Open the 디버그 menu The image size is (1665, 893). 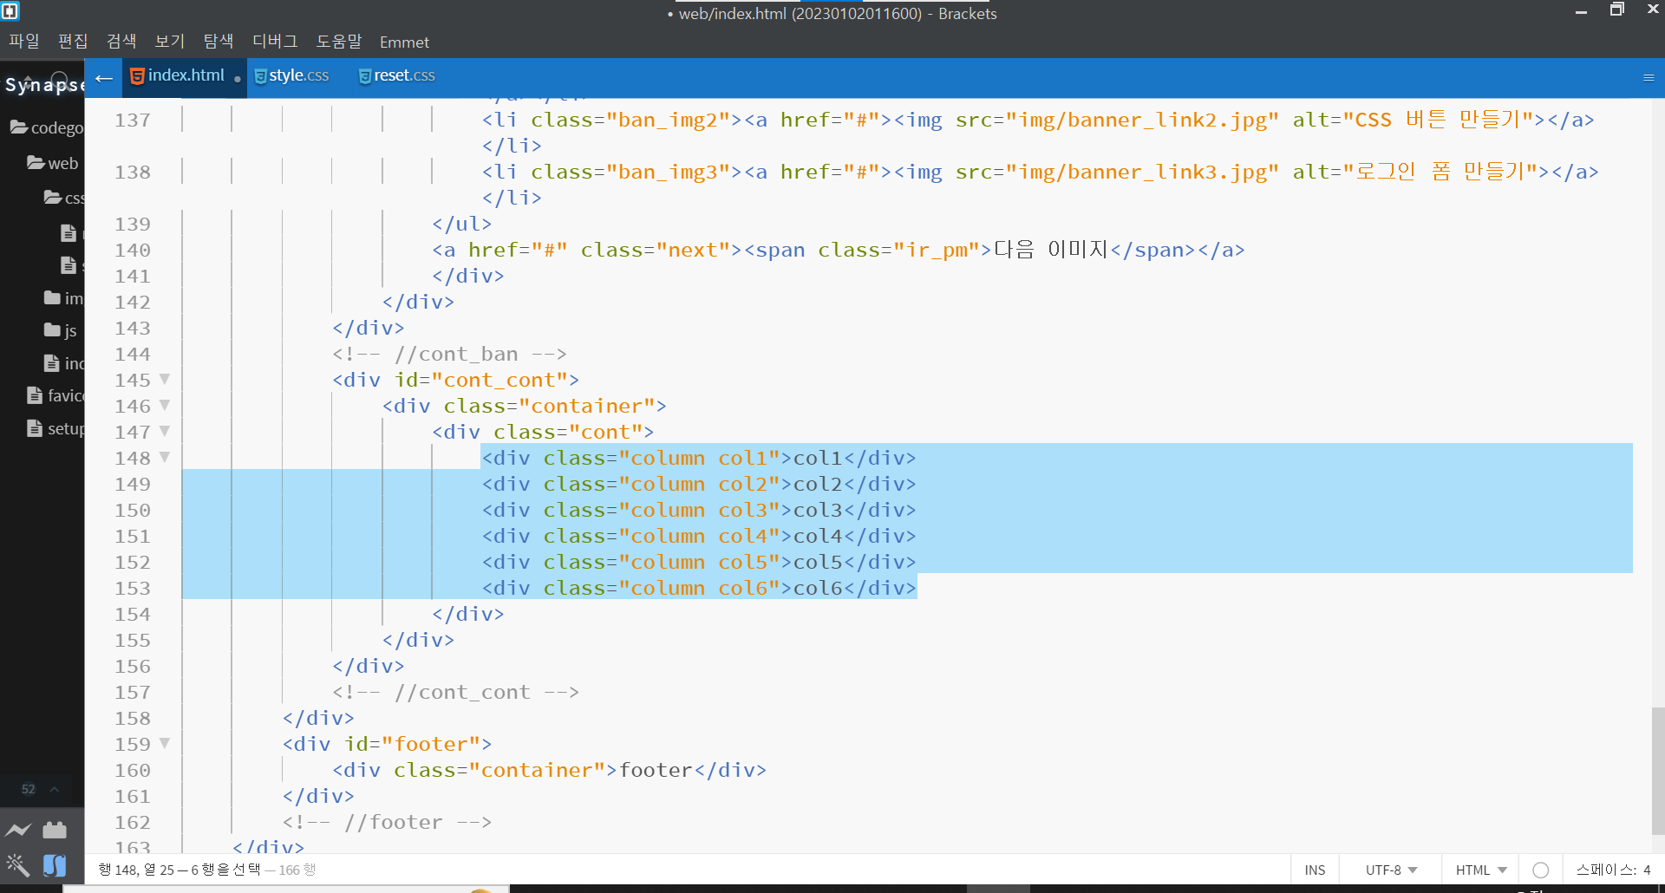(275, 42)
